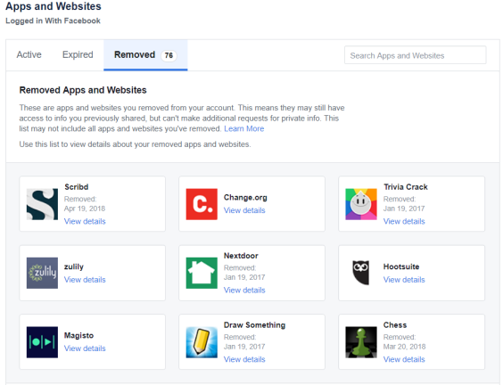View details for Magisto

click(85, 348)
